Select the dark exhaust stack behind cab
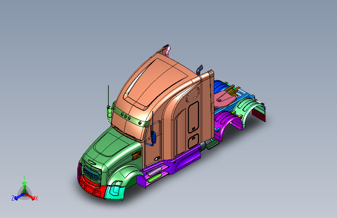This screenshot has height=218, width=337. [199, 70]
